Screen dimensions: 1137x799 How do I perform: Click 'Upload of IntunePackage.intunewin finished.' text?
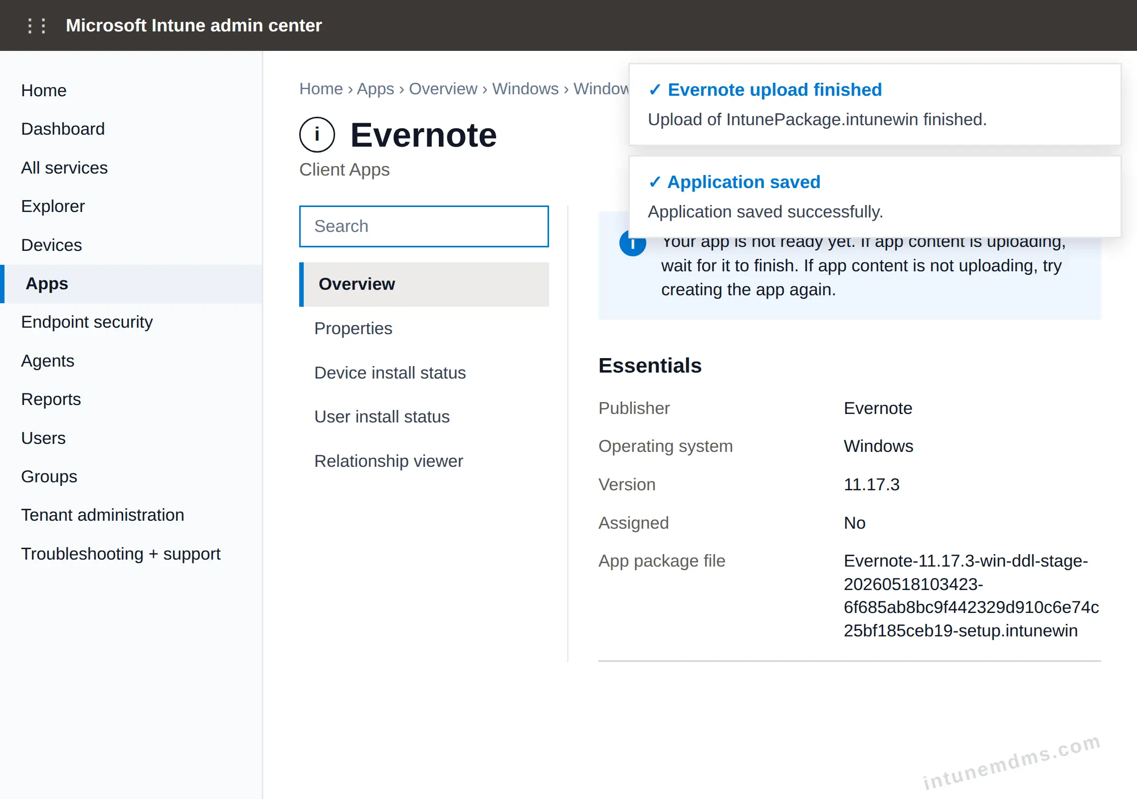coord(817,120)
